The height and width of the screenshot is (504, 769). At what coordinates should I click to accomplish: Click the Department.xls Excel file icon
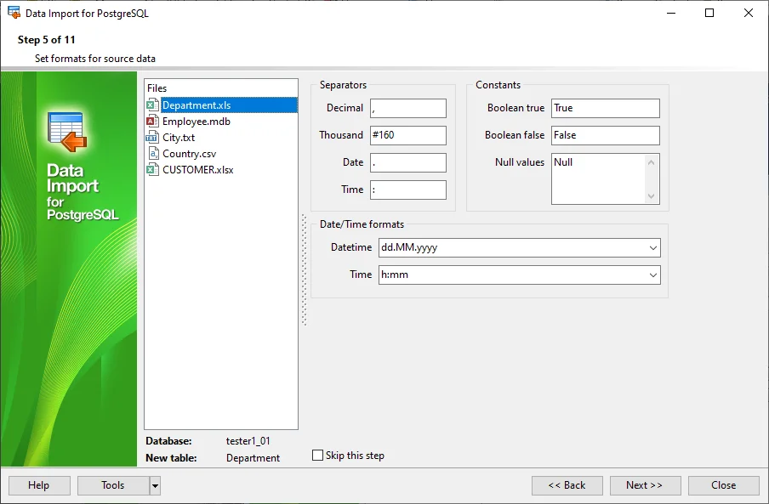point(152,105)
